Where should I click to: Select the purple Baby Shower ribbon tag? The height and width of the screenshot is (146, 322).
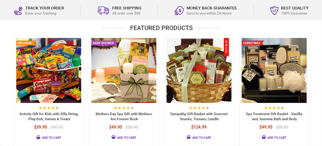coord(105,43)
